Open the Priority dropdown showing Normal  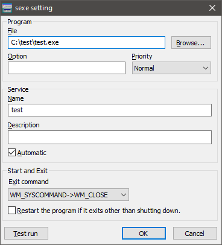[x=171, y=68]
